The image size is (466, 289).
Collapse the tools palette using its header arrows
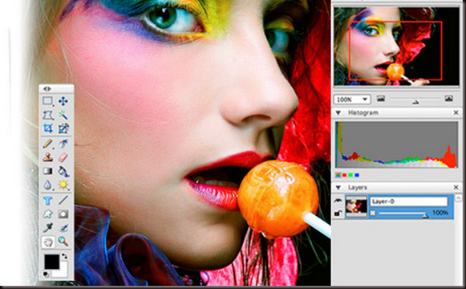[x=47, y=88]
